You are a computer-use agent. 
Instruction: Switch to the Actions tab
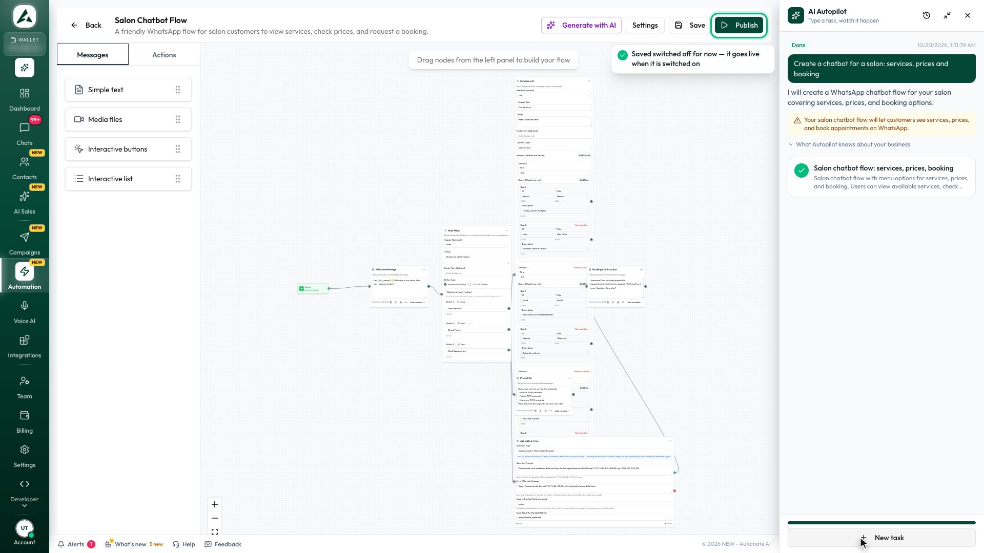(x=164, y=54)
